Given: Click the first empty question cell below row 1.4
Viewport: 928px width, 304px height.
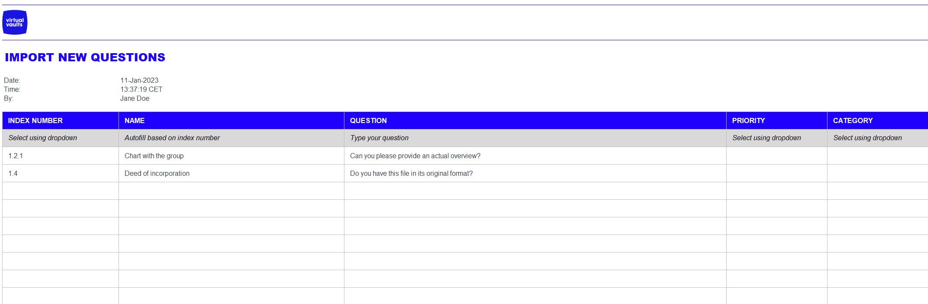Looking at the screenshot, I should click(x=535, y=191).
